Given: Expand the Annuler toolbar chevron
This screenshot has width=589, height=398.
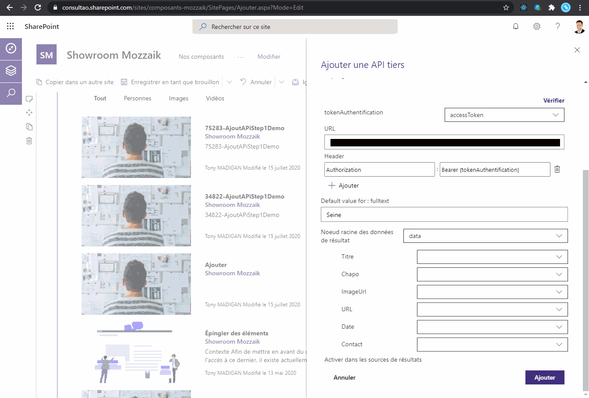Looking at the screenshot, I should point(281,82).
